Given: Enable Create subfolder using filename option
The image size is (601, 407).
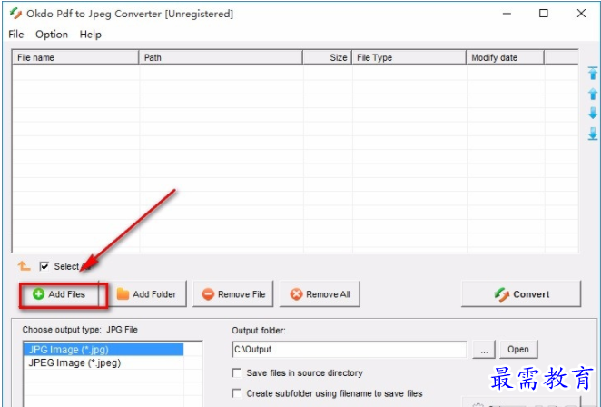Looking at the screenshot, I should click(237, 393).
